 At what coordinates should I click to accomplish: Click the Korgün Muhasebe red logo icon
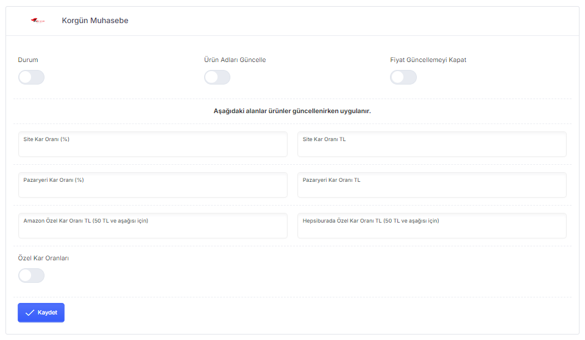(38, 21)
